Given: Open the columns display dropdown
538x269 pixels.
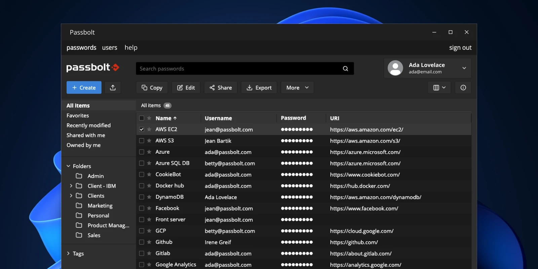Looking at the screenshot, I should [x=439, y=87].
